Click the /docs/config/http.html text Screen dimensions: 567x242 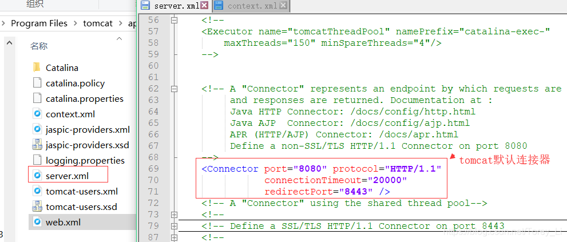(413, 112)
